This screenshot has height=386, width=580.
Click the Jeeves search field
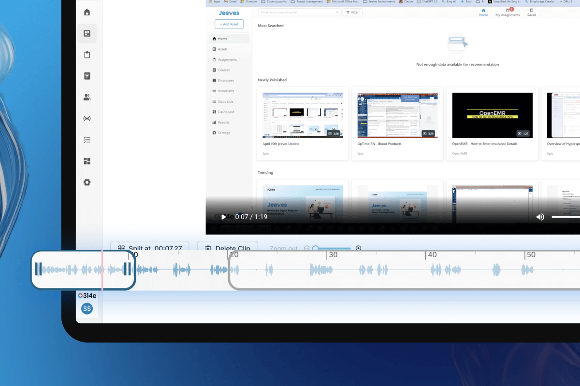click(x=299, y=12)
